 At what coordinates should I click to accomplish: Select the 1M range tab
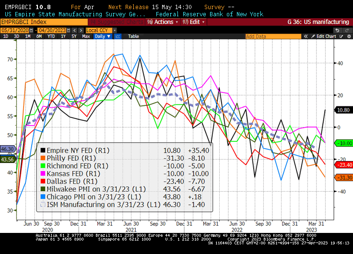tap(28, 36)
